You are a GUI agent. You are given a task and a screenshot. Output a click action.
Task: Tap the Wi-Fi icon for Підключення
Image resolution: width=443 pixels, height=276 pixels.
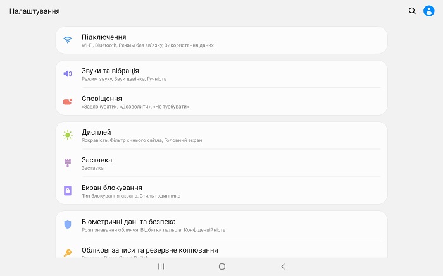[x=68, y=40]
